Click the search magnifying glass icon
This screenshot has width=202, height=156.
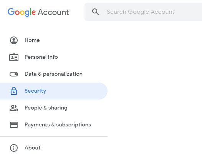[96, 12]
